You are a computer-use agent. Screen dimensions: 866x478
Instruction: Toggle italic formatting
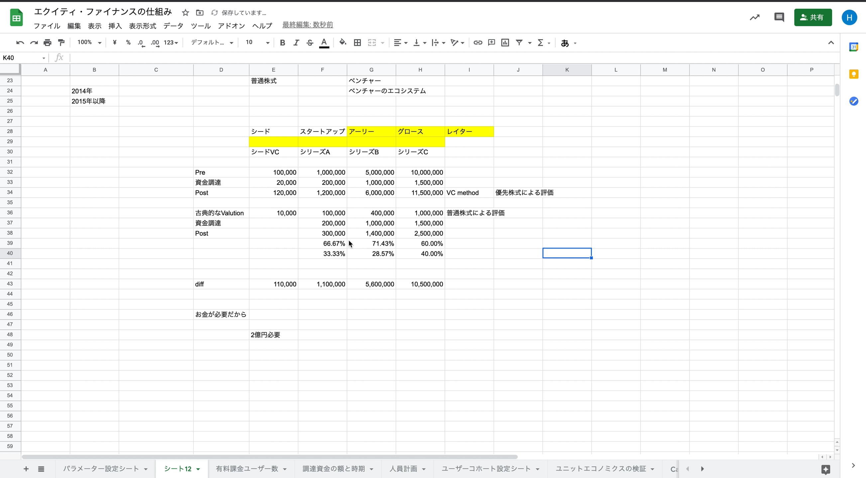click(x=296, y=42)
